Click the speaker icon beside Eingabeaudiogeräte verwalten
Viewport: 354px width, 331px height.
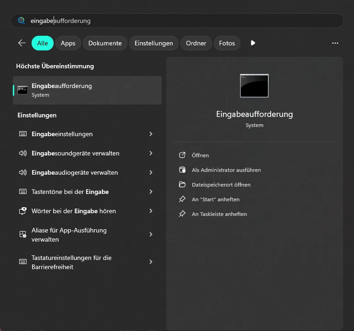[23, 172]
